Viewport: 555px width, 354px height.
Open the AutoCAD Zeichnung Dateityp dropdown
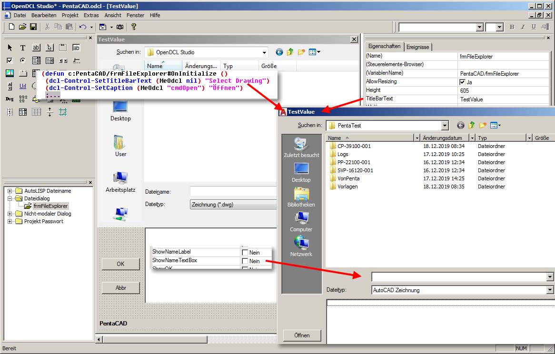click(x=550, y=290)
